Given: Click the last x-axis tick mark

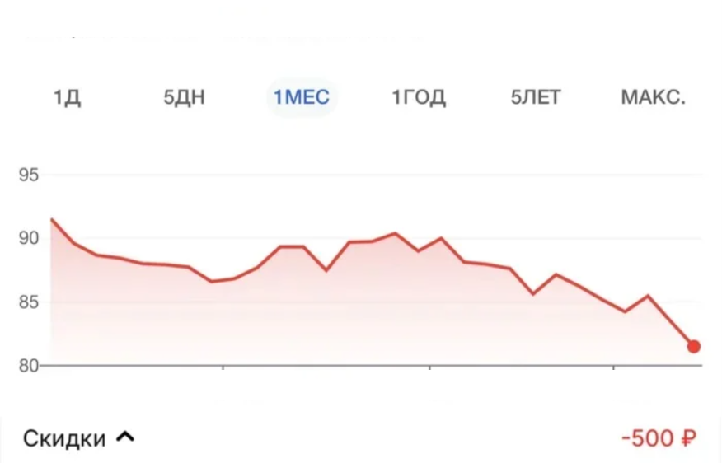Looking at the screenshot, I should pyautogui.click(x=613, y=367).
